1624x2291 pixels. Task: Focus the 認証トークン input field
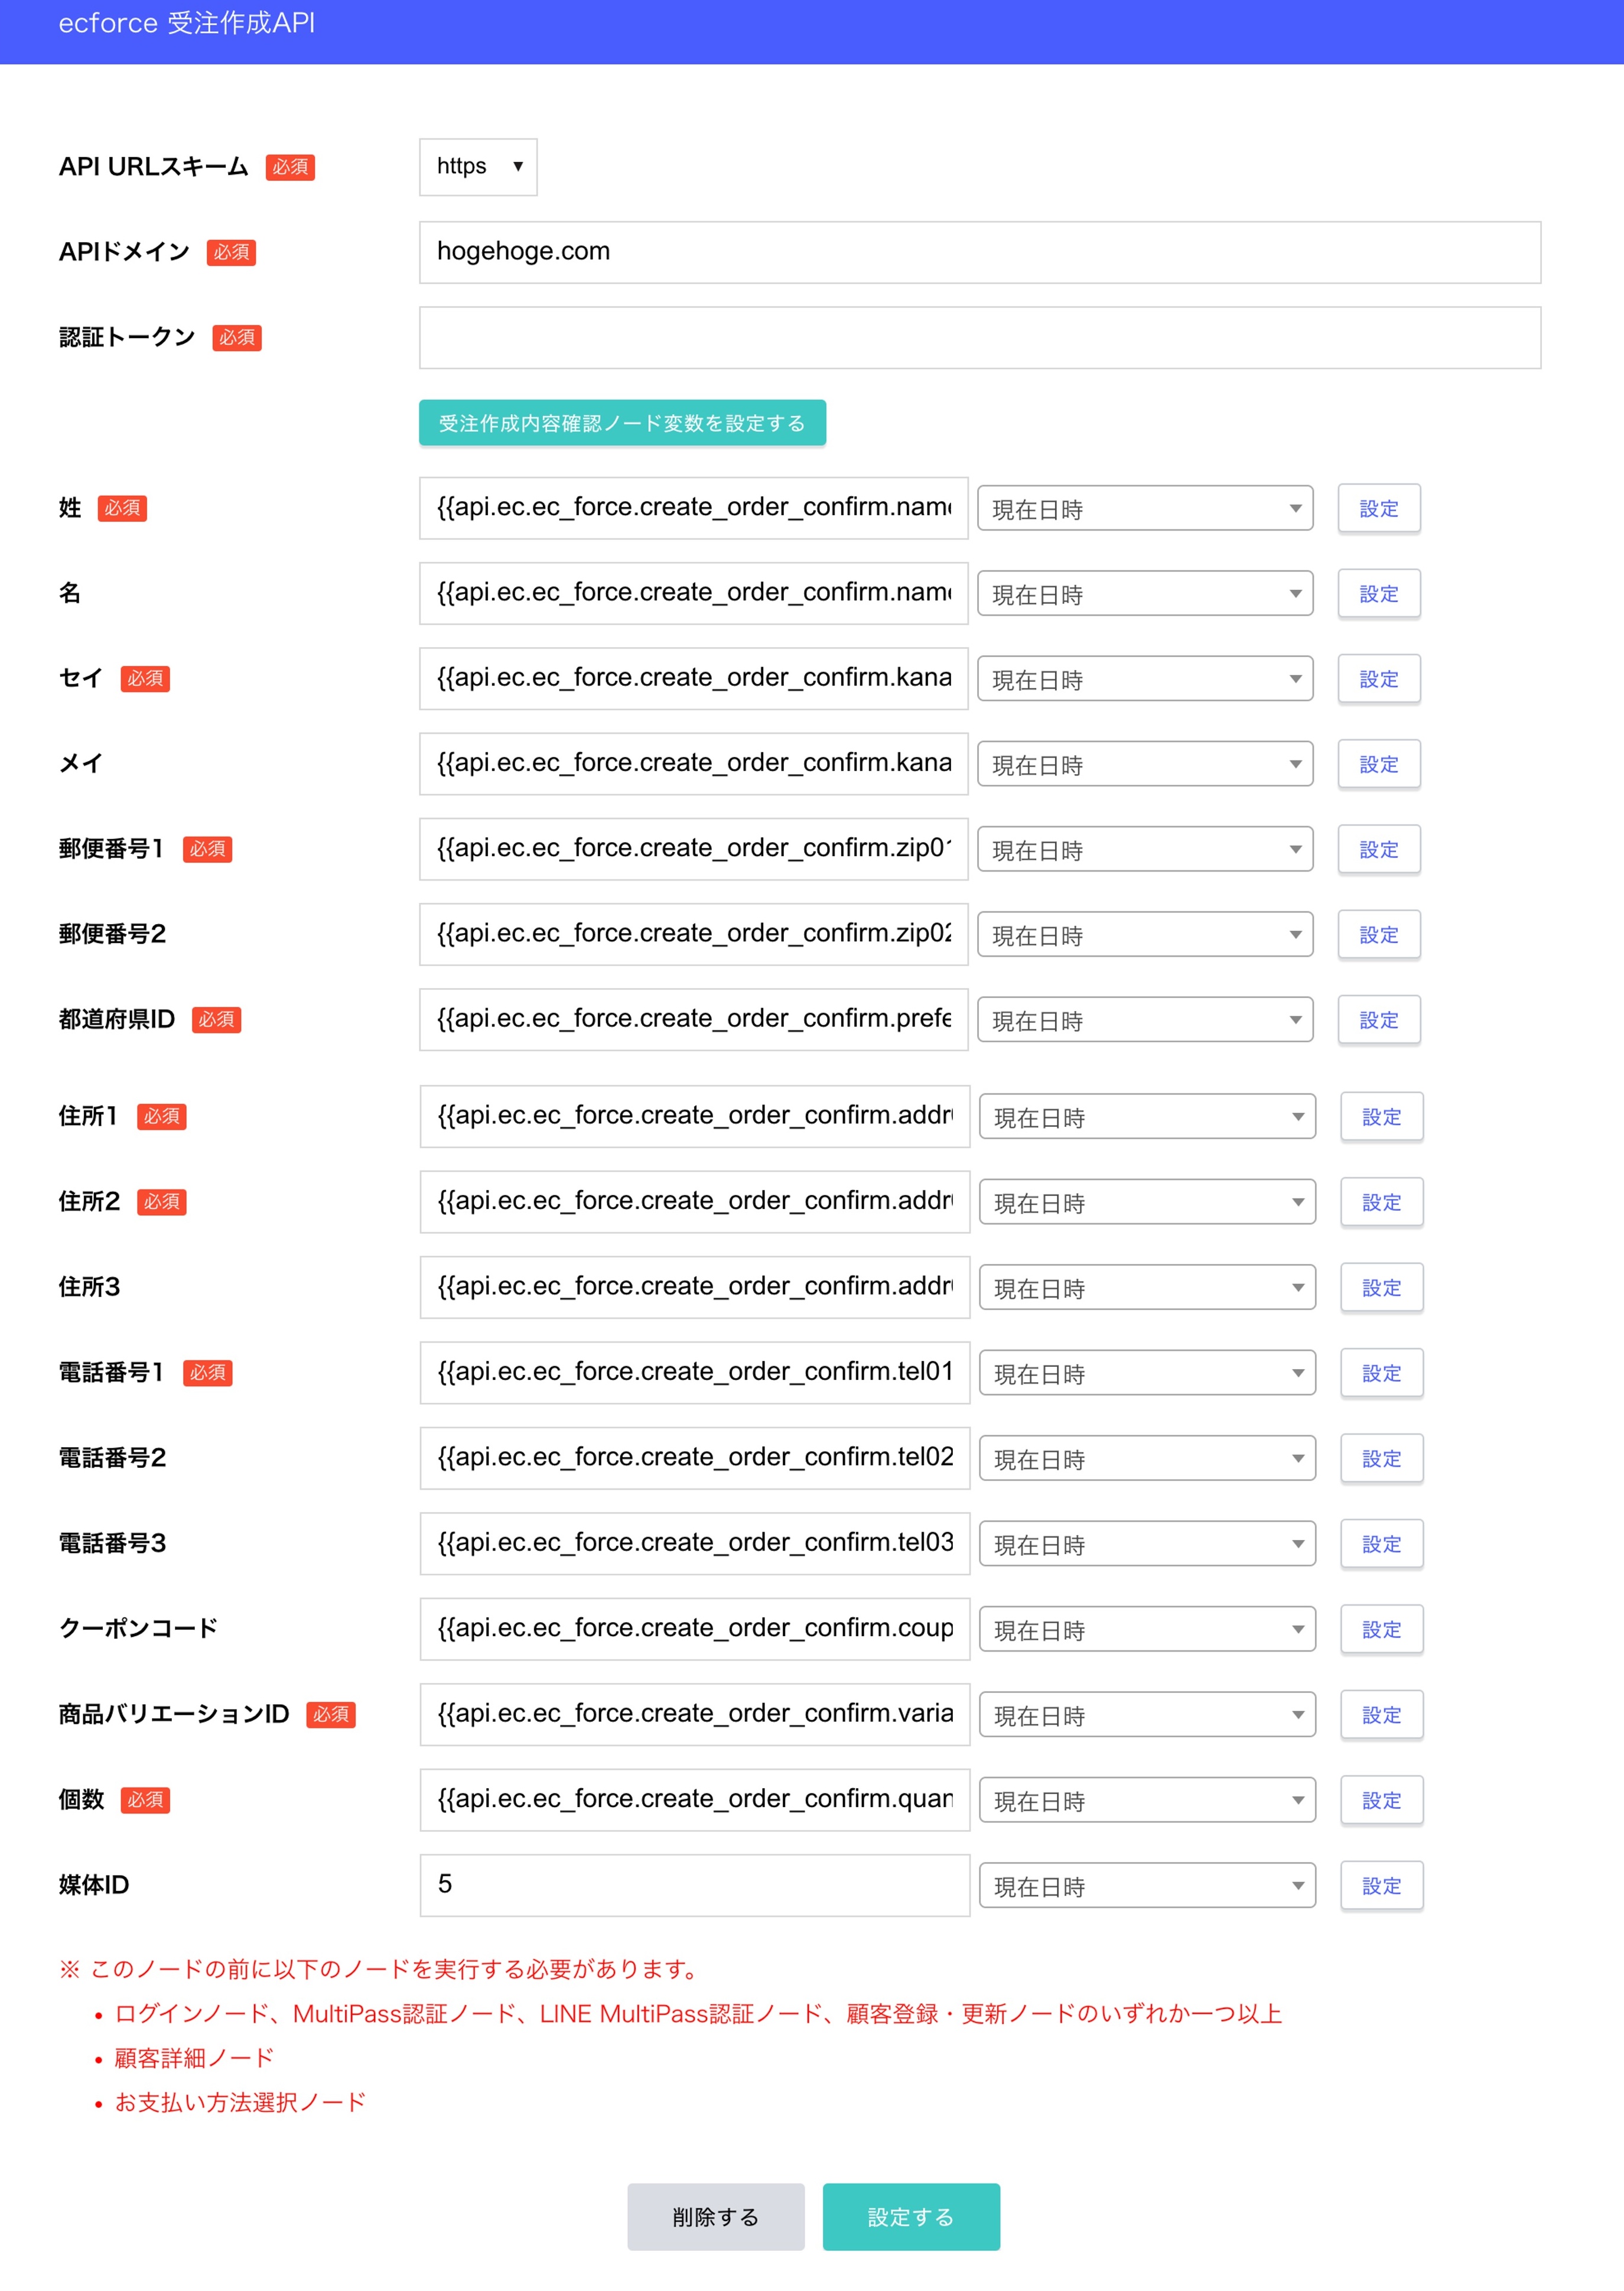(x=980, y=338)
